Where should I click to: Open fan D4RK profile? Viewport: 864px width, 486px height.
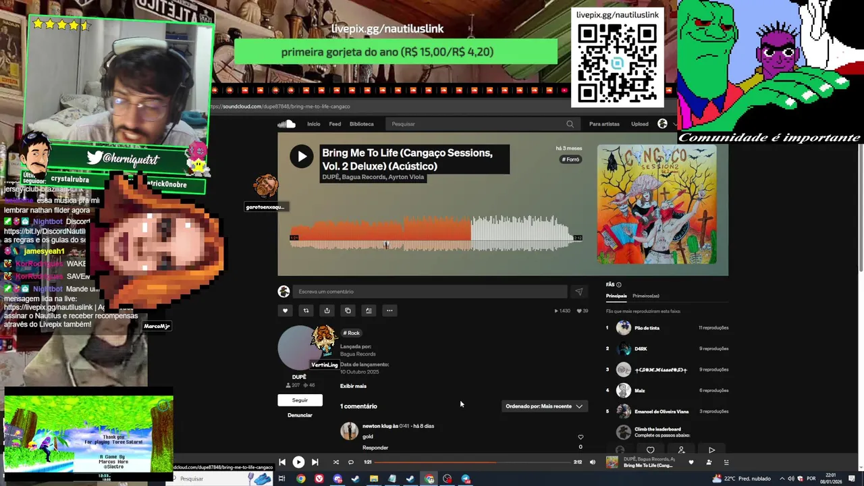641,349
